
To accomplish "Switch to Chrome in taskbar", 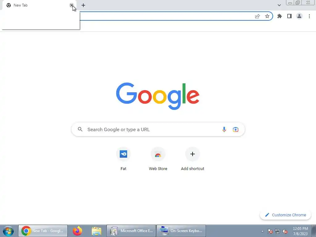I will click(43, 231).
